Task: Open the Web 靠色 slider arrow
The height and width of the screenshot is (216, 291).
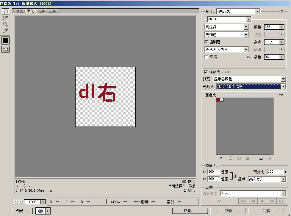Action: [282, 57]
